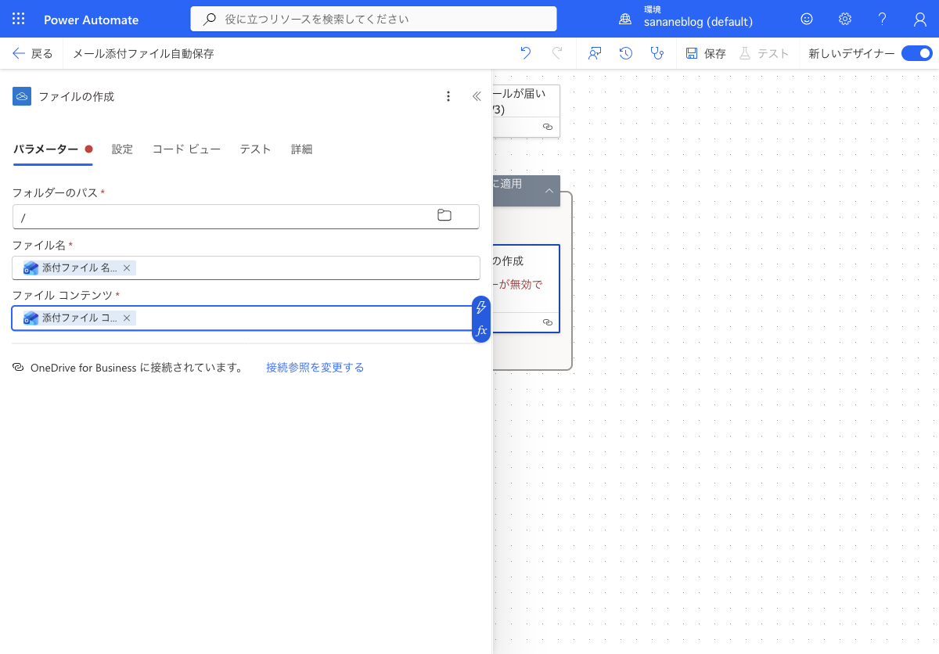Open the version history clock icon
939x654 pixels.
[x=626, y=53]
